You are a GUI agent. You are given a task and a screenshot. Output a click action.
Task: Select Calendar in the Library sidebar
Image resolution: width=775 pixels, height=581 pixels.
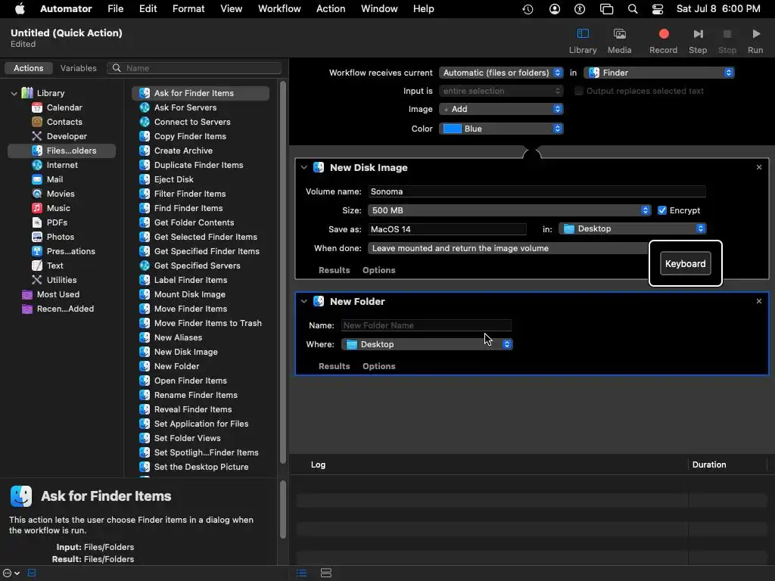(x=64, y=107)
